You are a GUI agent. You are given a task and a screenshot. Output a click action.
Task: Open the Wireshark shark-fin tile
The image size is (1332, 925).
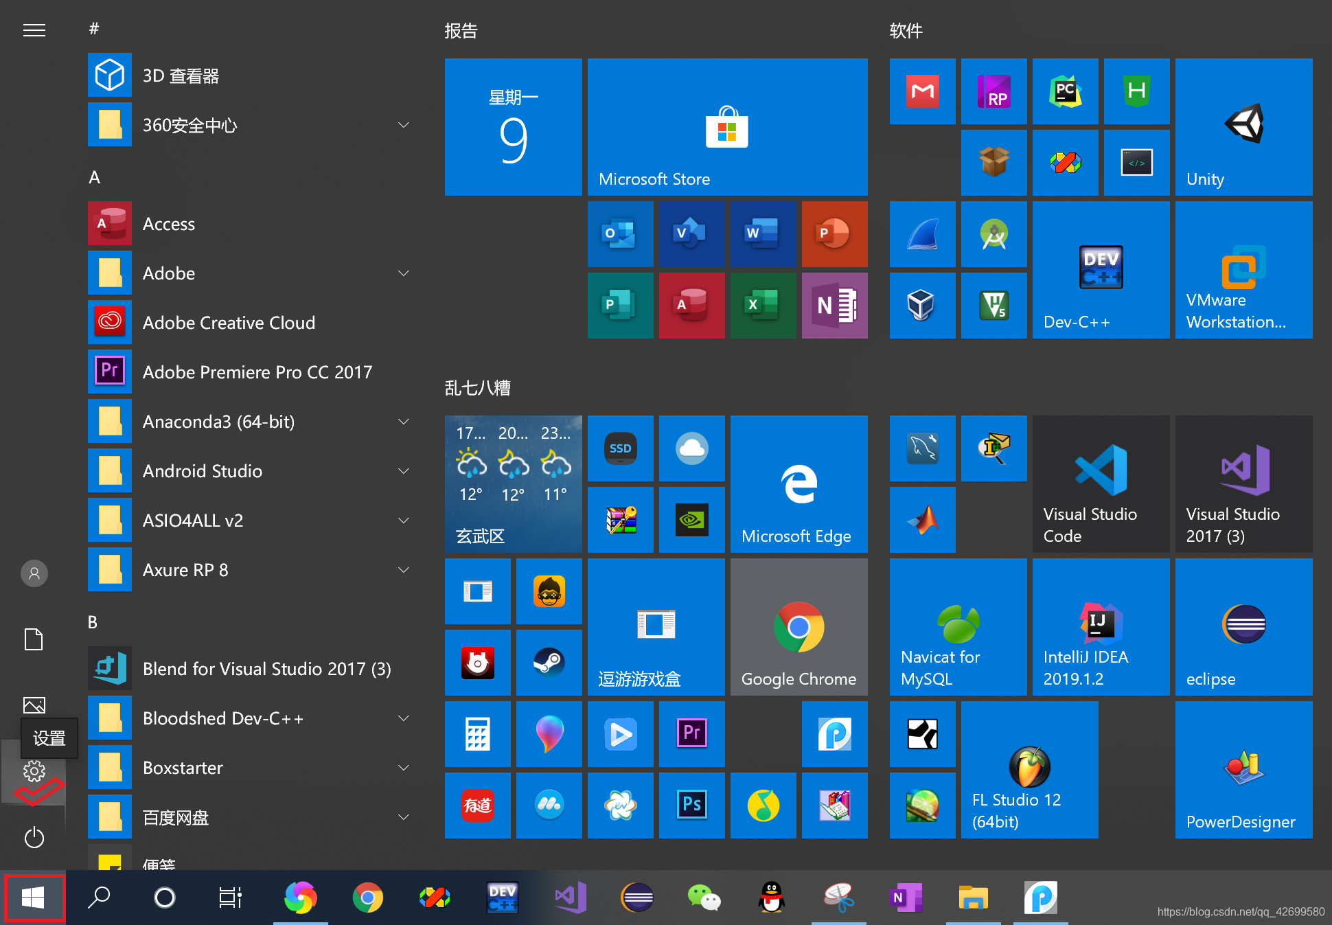[922, 234]
